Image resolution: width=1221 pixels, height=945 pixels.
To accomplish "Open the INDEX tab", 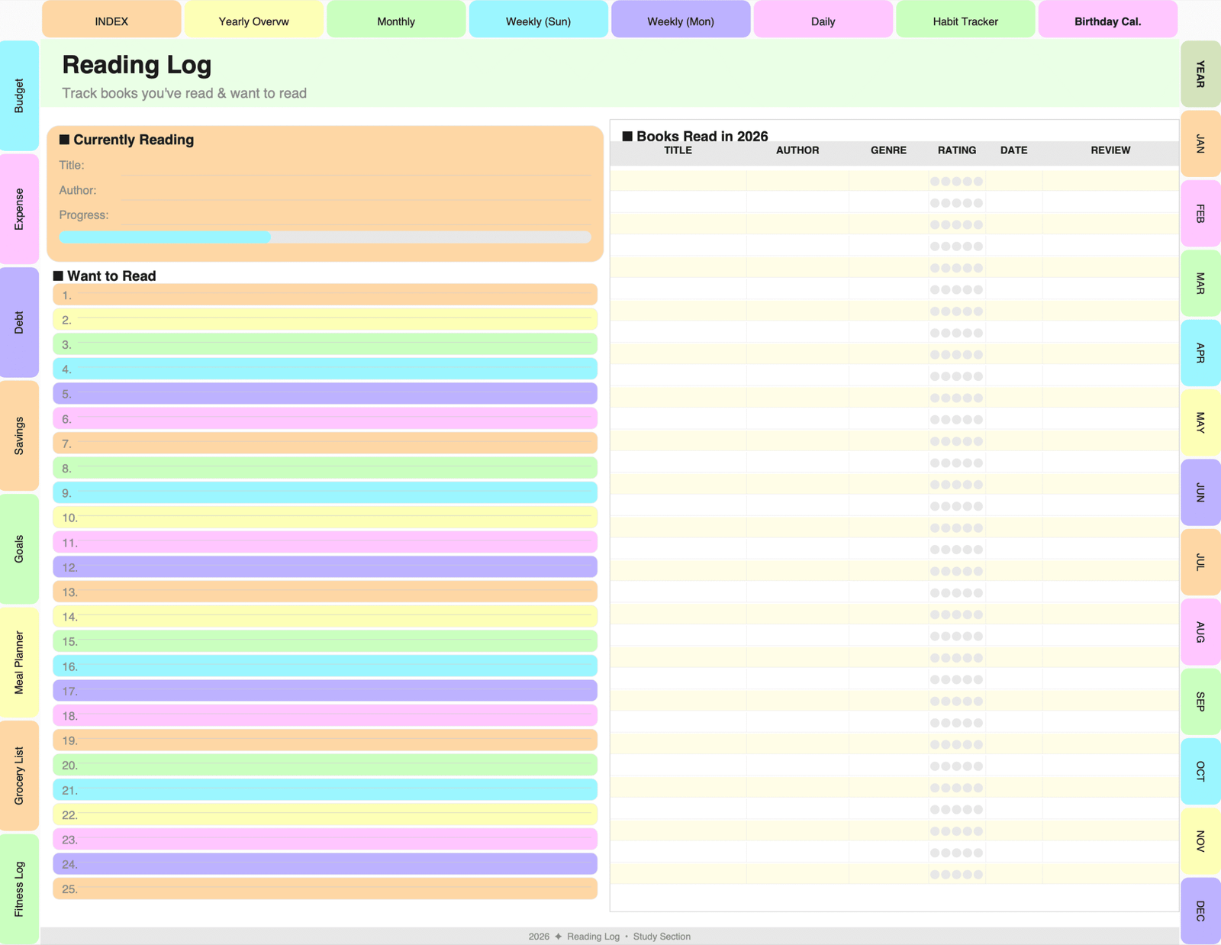I will 111,21.
